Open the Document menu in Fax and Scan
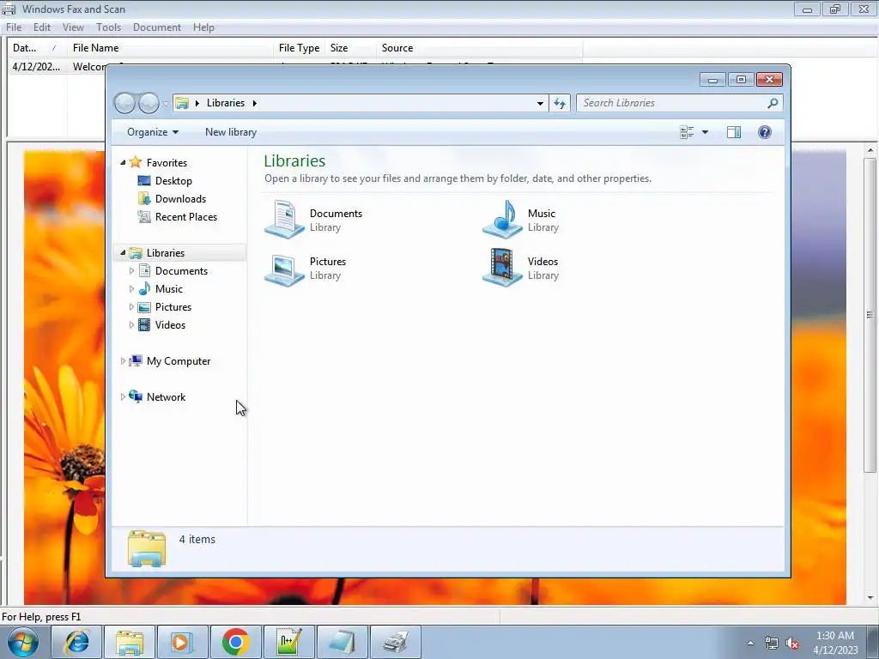The width and height of the screenshot is (879, 659). pos(157,27)
